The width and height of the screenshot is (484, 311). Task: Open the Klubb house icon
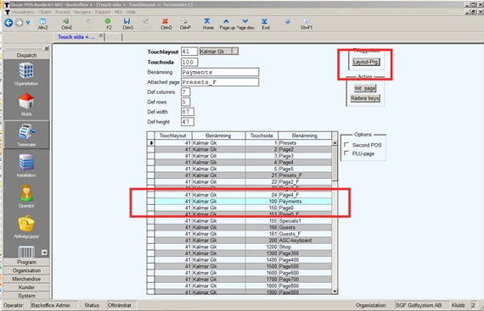(26, 104)
